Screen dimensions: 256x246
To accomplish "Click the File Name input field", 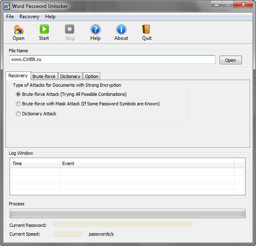I will [x=112, y=60].
